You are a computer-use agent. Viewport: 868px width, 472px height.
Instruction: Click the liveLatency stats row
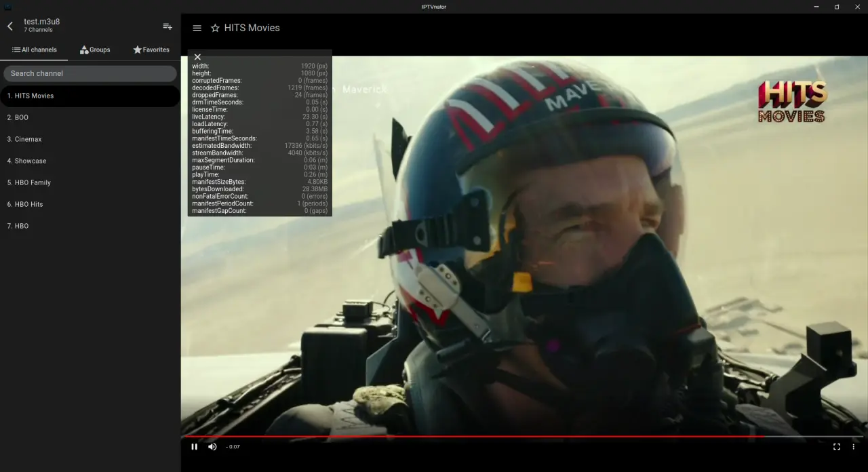pos(260,117)
